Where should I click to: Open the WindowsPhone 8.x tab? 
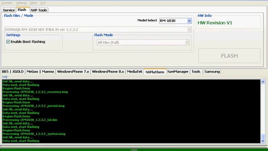(108, 72)
